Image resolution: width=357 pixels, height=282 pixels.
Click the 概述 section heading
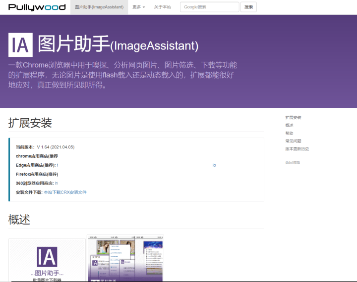tap(19, 220)
